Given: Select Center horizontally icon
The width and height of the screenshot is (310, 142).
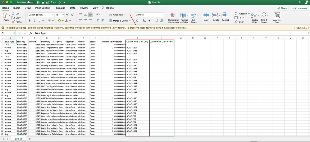Looking at the screenshot, I should tap(85, 21).
